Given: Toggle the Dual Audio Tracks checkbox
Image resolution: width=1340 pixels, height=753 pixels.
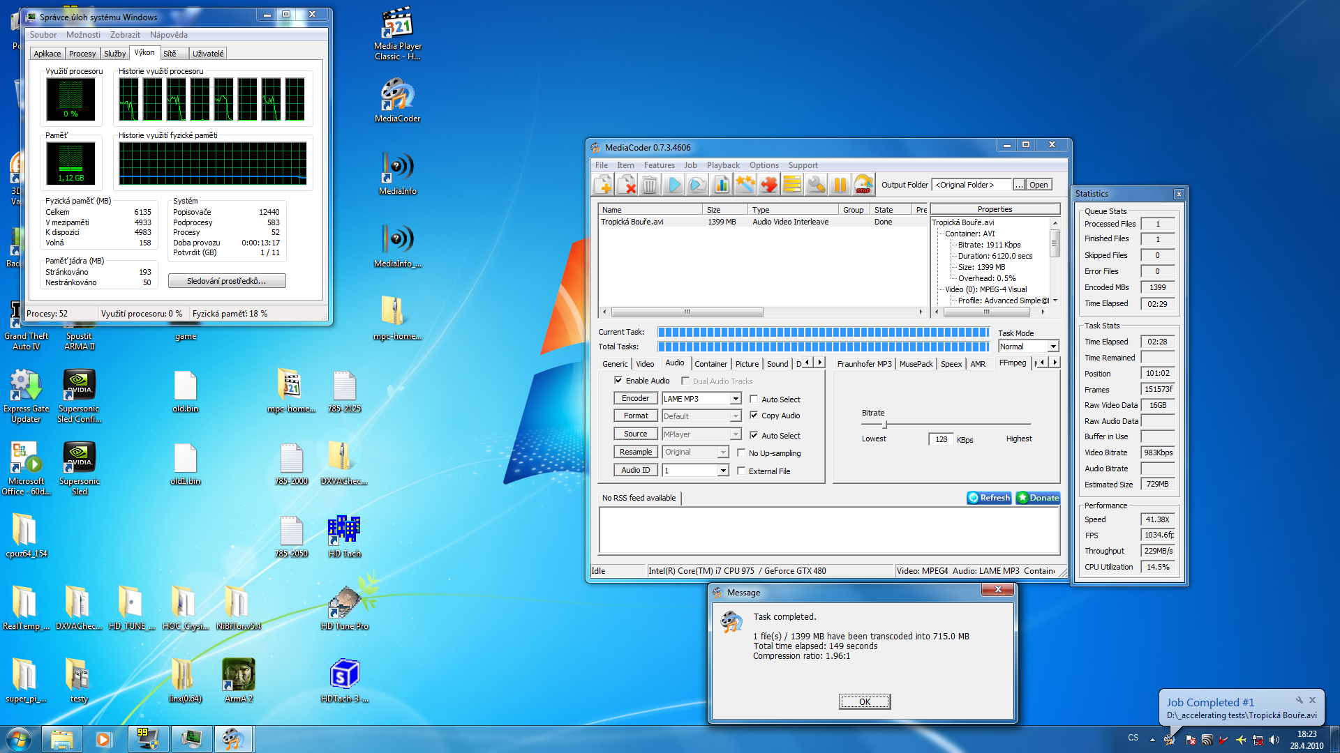Looking at the screenshot, I should (x=685, y=381).
